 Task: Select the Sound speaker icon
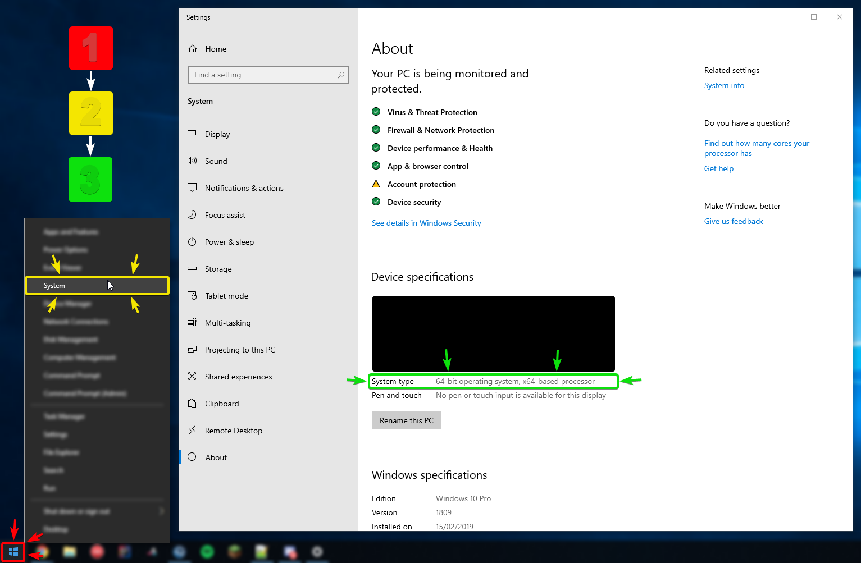point(192,161)
